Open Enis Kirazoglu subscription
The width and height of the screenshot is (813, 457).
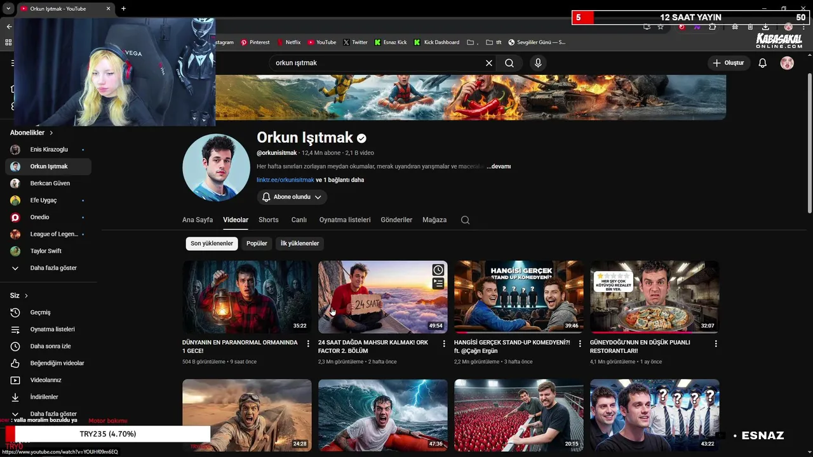(48, 149)
